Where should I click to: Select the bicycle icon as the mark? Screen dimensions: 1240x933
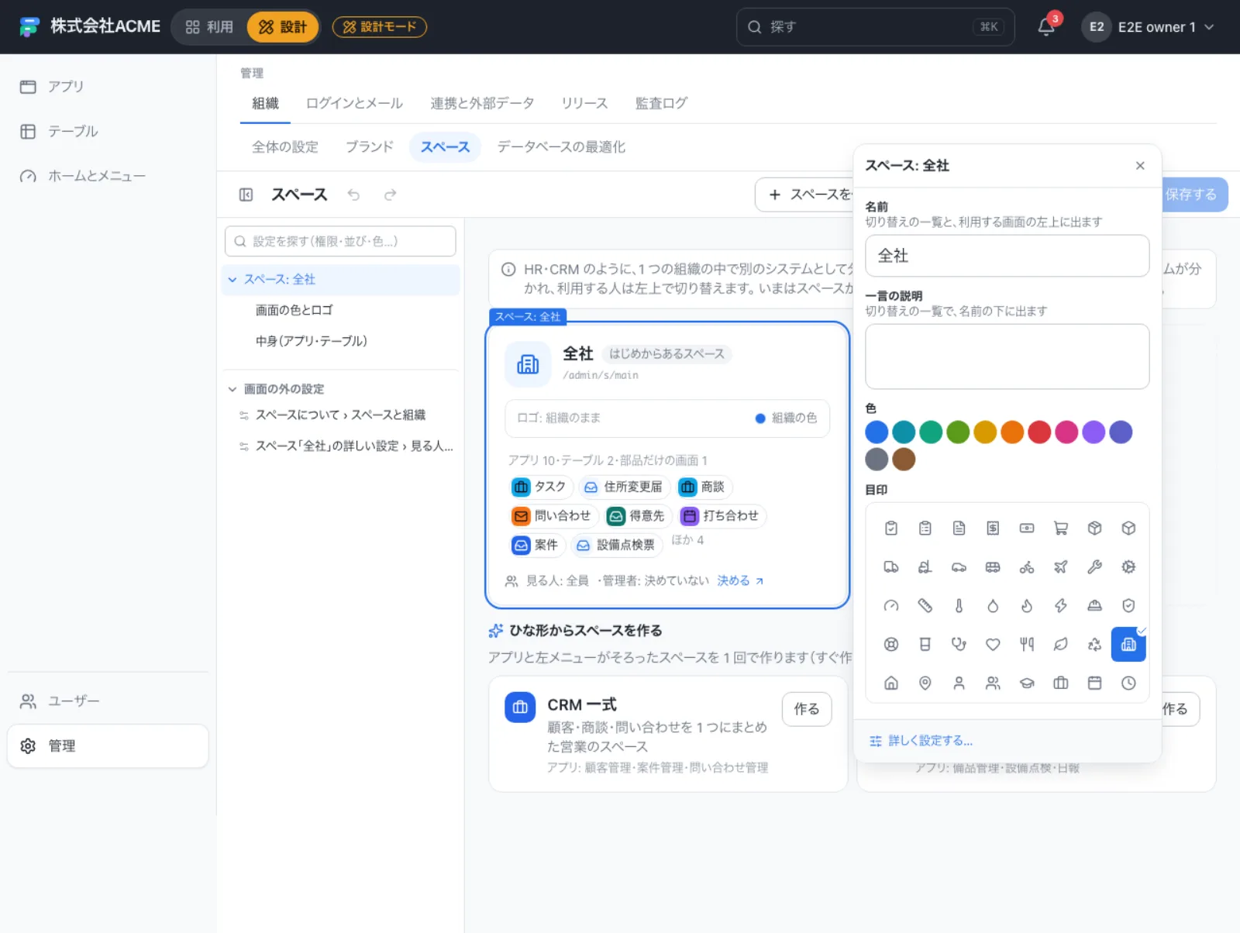coord(1027,567)
